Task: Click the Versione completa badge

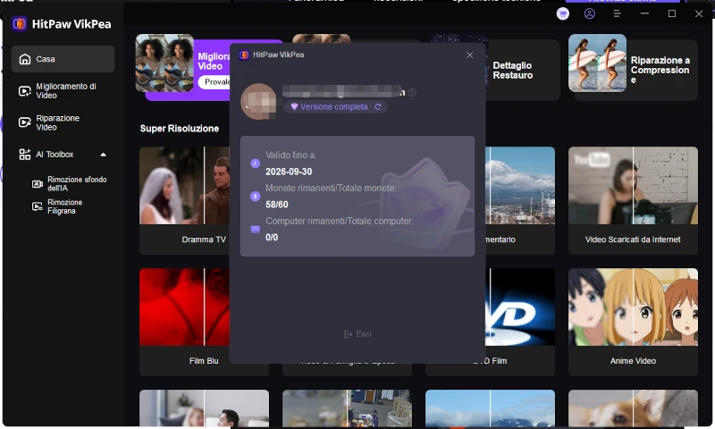Action: coord(329,106)
